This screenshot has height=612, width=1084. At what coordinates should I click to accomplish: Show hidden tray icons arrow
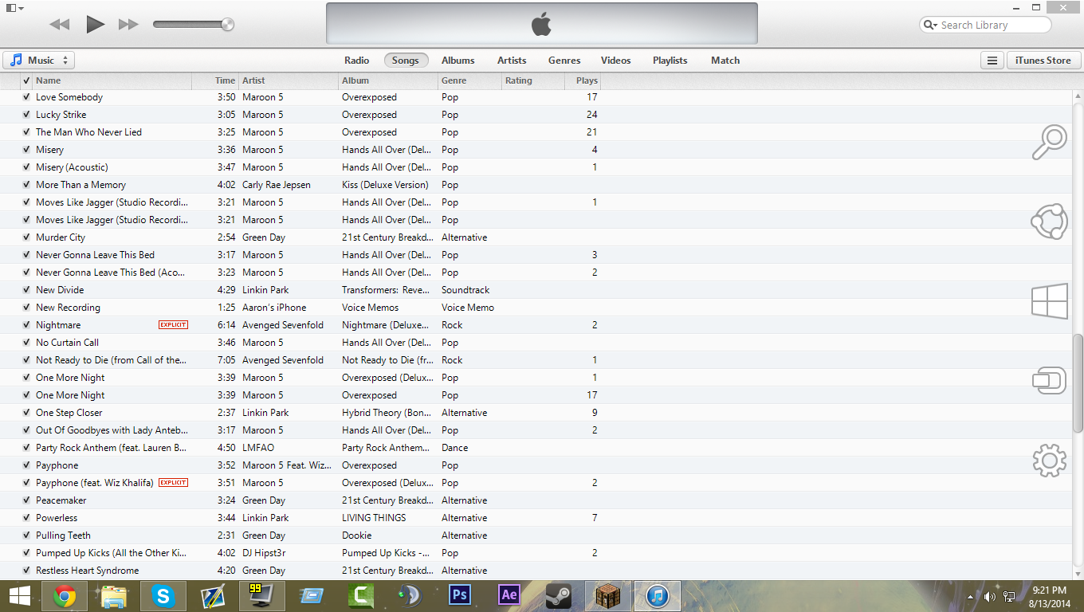coord(970,597)
